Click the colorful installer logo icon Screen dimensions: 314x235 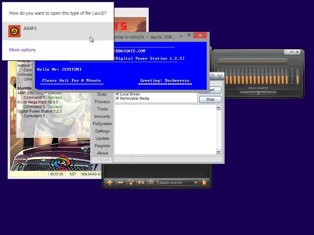pos(63,162)
